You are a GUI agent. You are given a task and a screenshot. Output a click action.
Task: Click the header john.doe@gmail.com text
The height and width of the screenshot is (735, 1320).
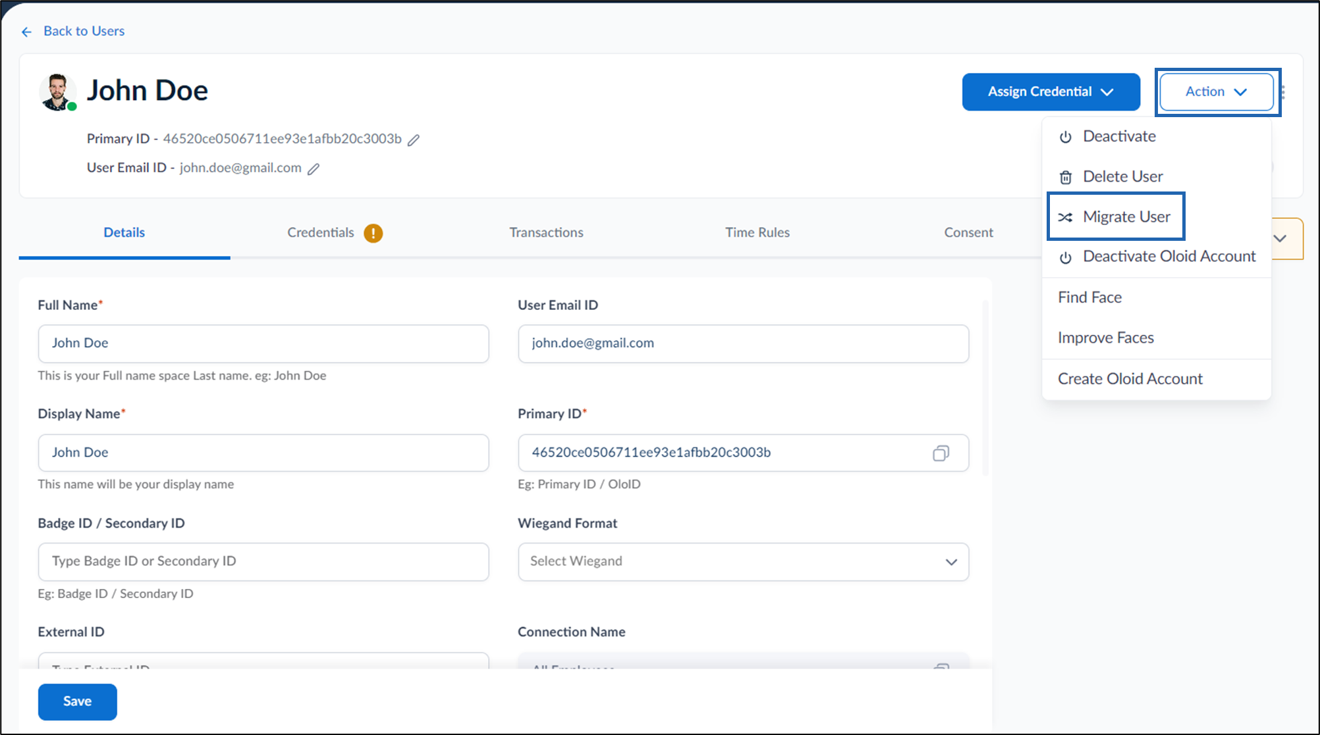point(240,168)
